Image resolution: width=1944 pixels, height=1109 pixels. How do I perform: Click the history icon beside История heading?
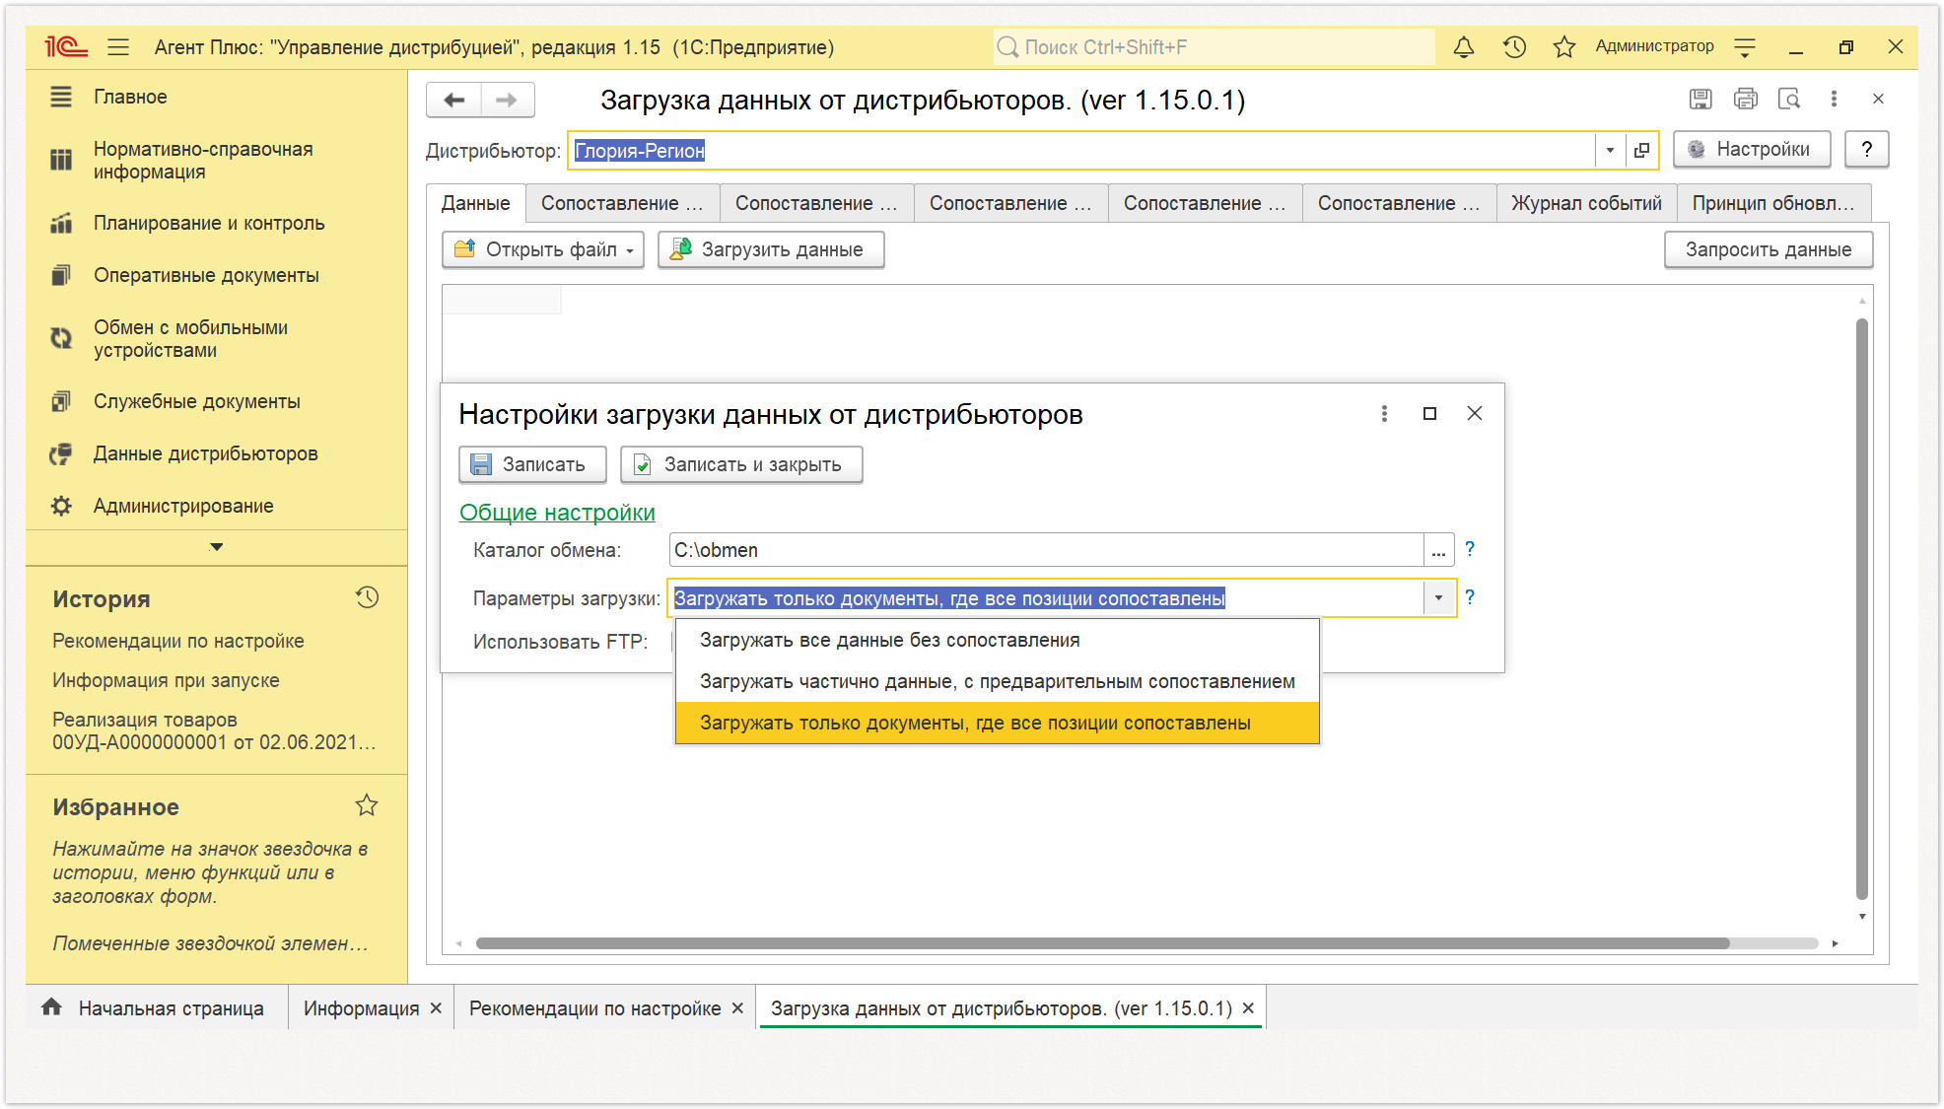pos(367,597)
